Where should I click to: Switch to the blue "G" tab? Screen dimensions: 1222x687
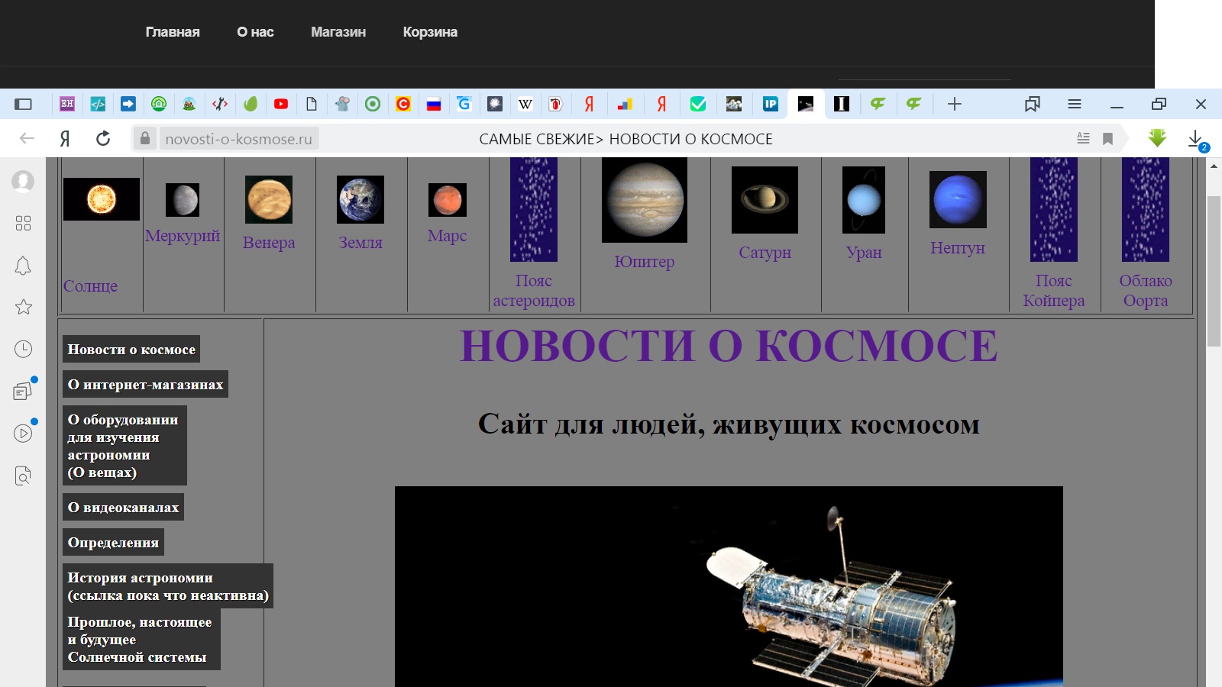tap(464, 104)
